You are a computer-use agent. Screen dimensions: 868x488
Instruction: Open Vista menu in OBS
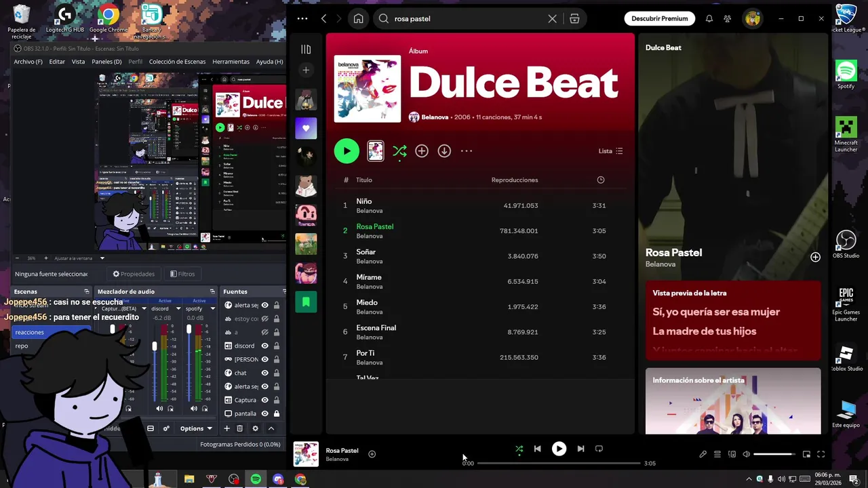[x=79, y=62]
